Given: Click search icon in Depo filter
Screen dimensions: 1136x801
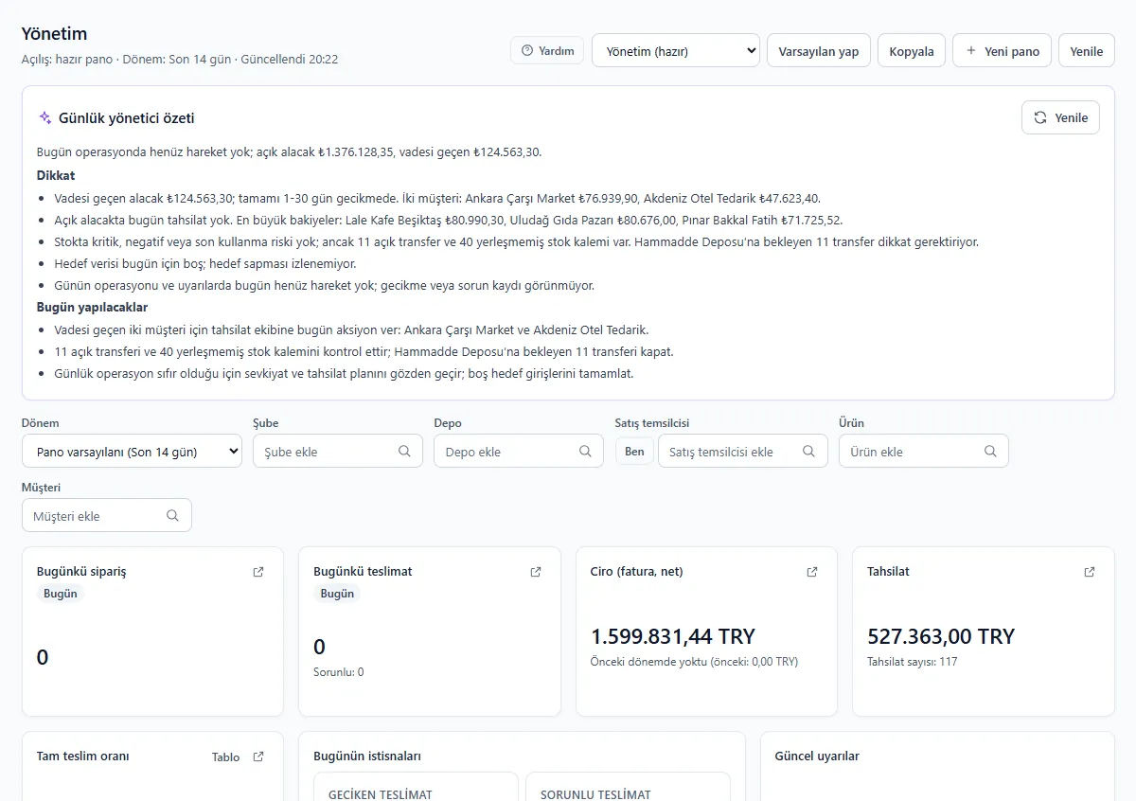Looking at the screenshot, I should tap(585, 452).
